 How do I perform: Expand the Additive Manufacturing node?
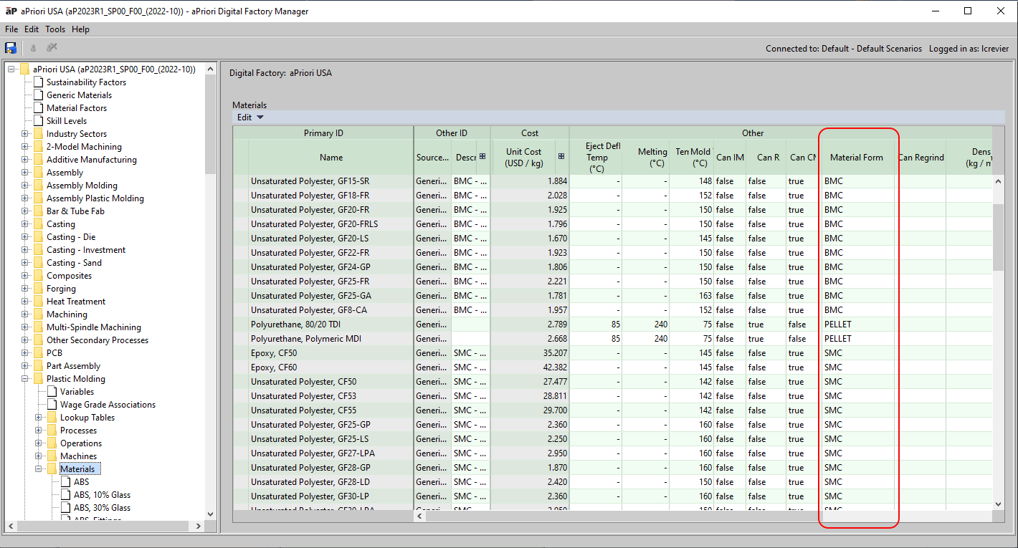click(x=25, y=160)
